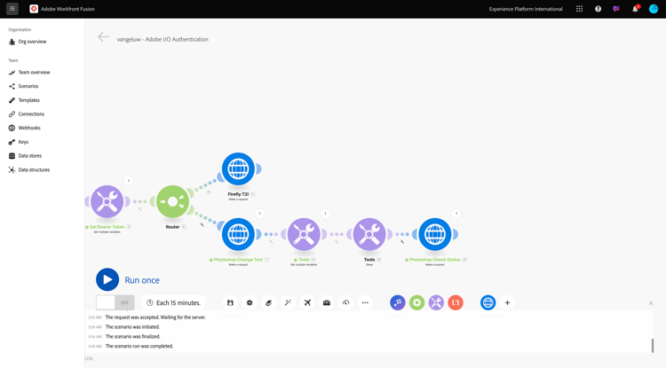The height and width of the screenshot is (368, 666).
Task: Open the help question mark icon
Action: (598, 9)
